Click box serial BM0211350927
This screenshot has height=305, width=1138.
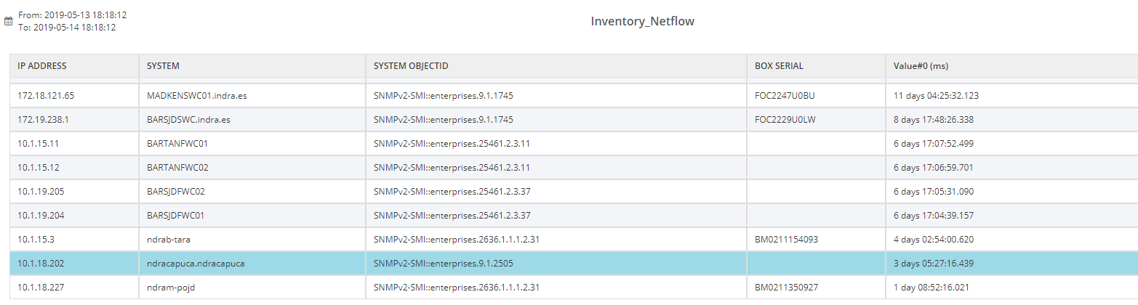coord(787,287)
